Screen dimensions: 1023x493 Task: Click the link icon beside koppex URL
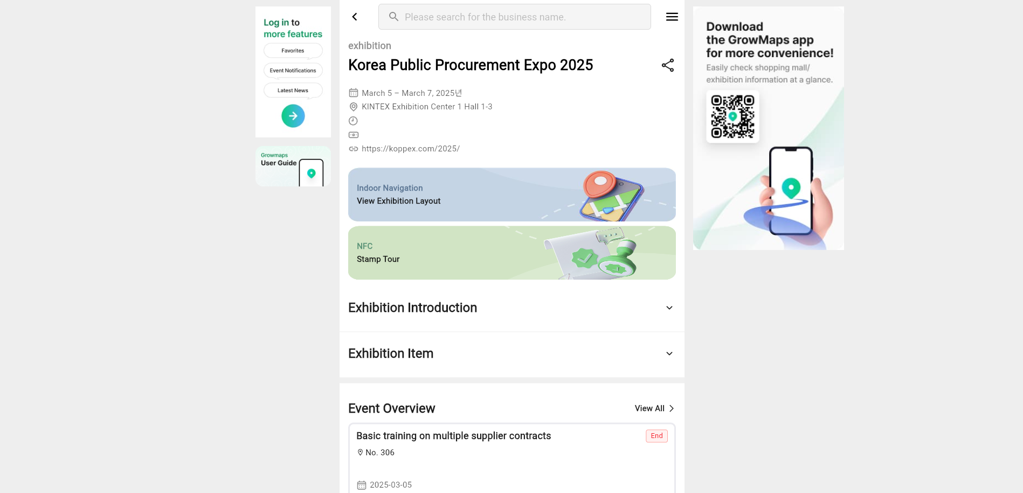click(x=354, y=149)
